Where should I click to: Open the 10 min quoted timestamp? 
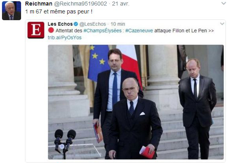point(118,24)
